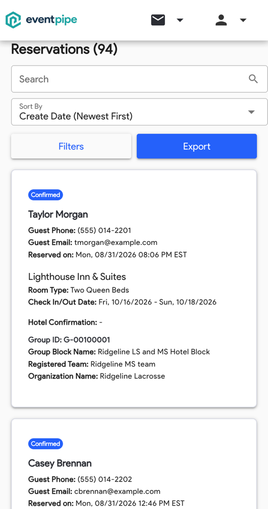
Task: Click the cbrennan@example.com email text
Action: point(117,491)
